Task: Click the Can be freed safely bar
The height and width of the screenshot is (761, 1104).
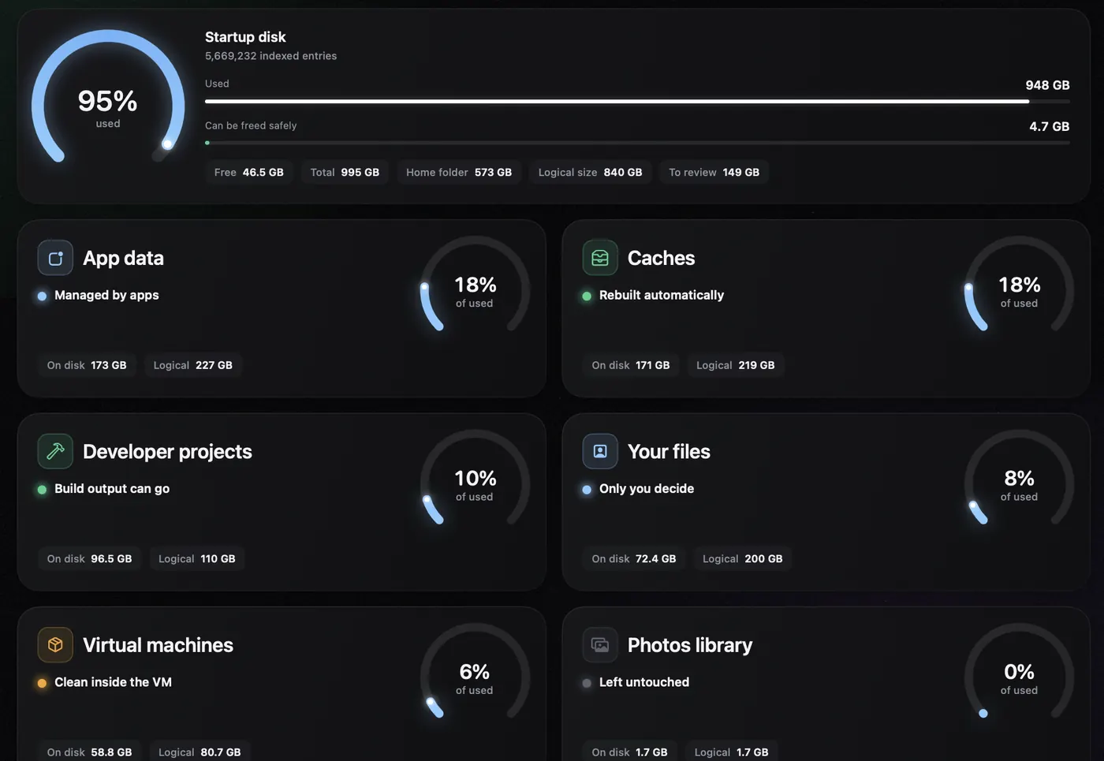Action: coord(637,143)
